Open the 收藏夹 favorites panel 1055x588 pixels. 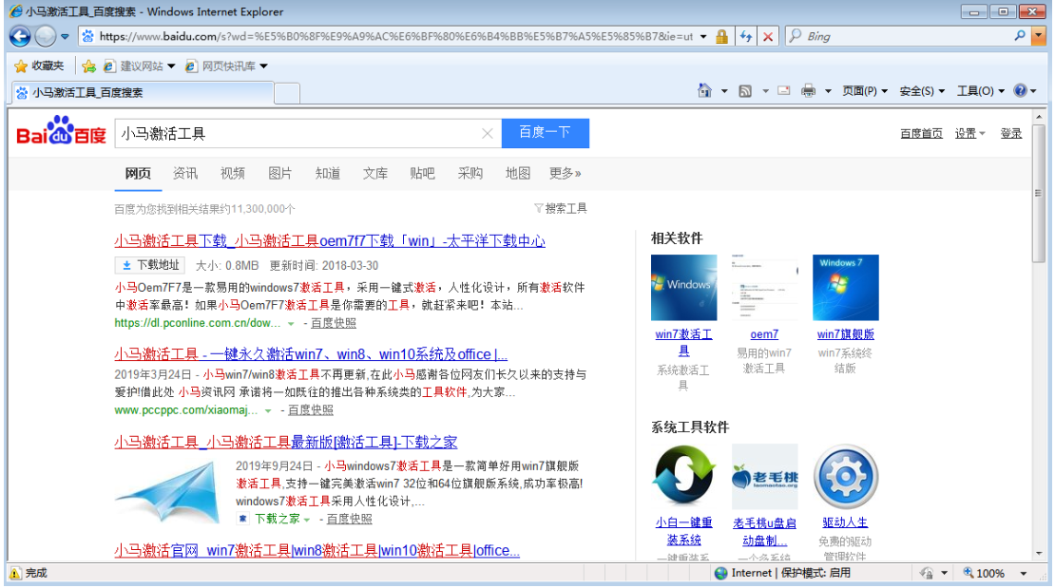[40, 66]
